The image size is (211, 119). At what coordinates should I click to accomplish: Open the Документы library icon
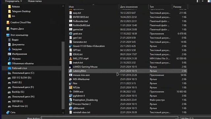[x=10, y=45]
